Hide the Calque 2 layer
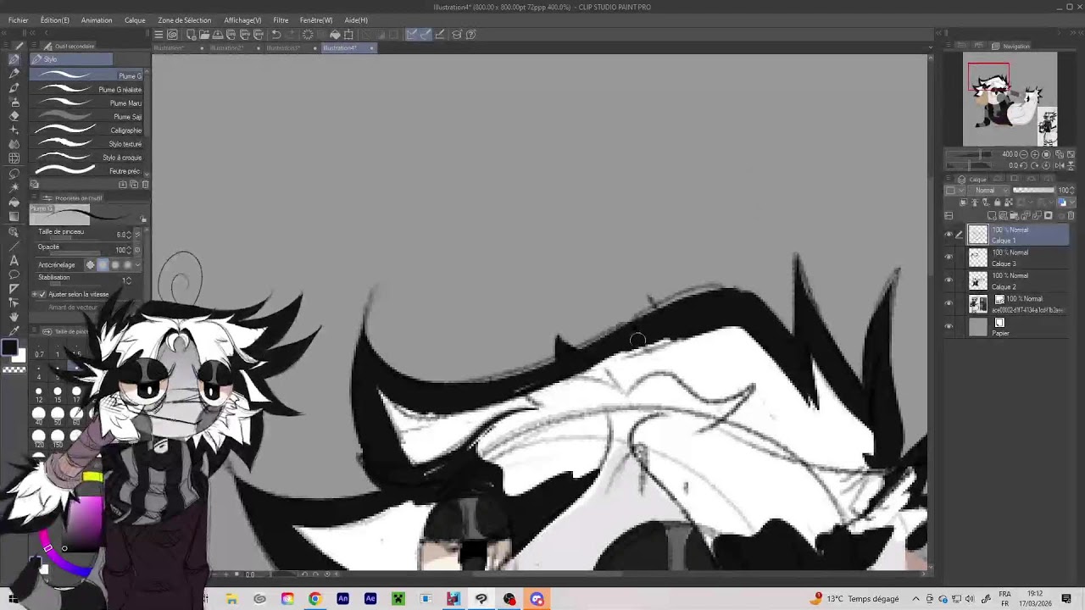Viewport: 1085px width, 610px height. [949, 280]
